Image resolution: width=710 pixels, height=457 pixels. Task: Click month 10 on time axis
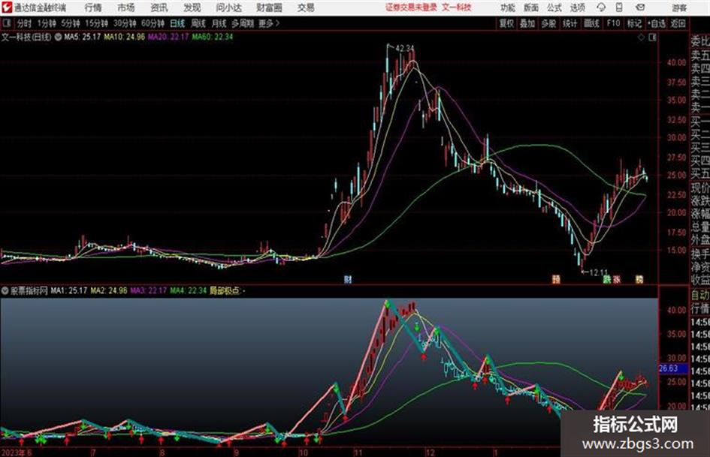point(304,452)
